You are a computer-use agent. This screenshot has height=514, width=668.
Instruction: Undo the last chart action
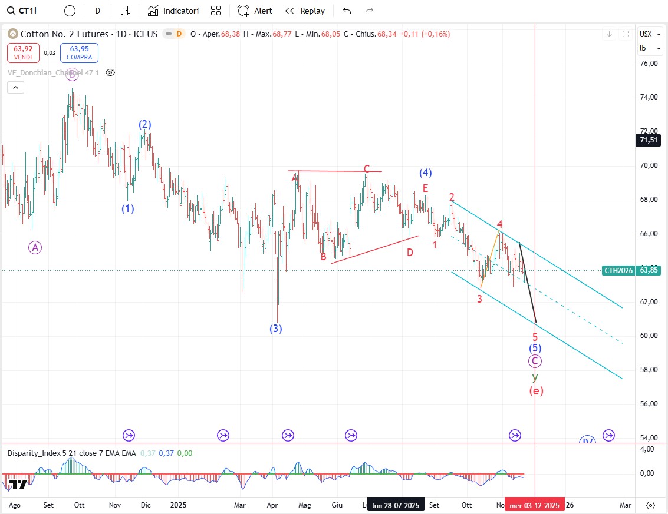pos(347,11)
